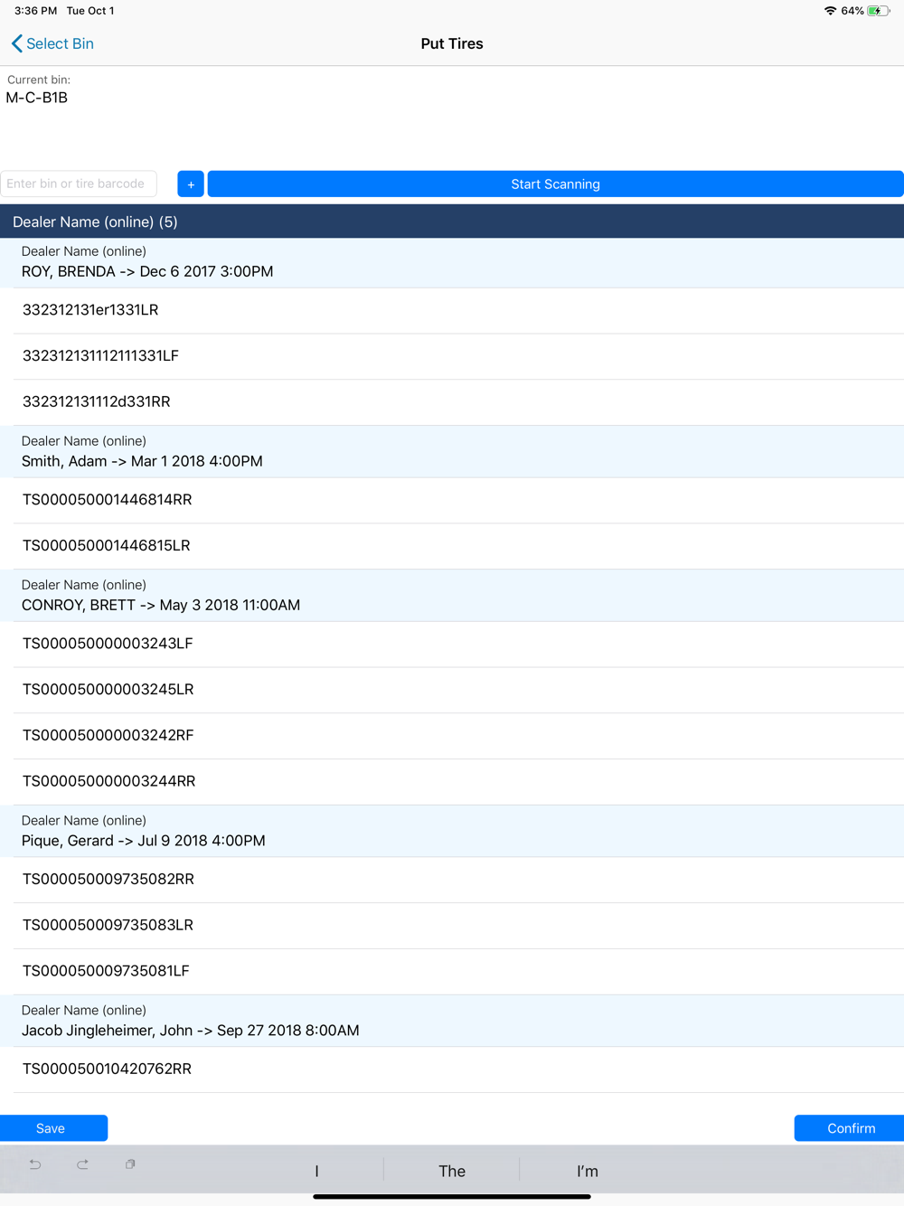
Task: Select tire TS000050009735083LR
Action: click(452, 926)
